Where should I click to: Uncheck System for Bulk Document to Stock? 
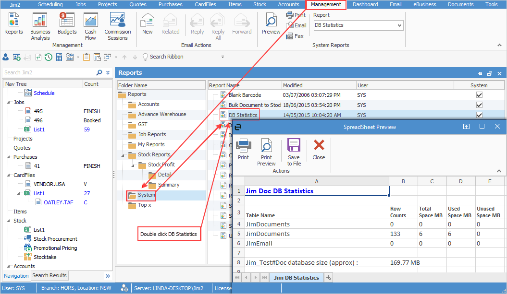click(x=479, y=105)
